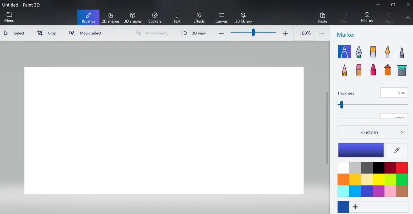This screenshot has height=214, width=413.
Task: Pick the dark grey swatch
Action: pos(367,168)
